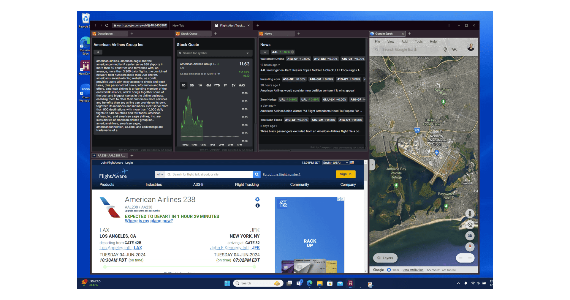Image resolution: width=570 pixels, height=300 pixels.
Task: Click the location tracking icon on the map
Action: [x=470, y=224]
